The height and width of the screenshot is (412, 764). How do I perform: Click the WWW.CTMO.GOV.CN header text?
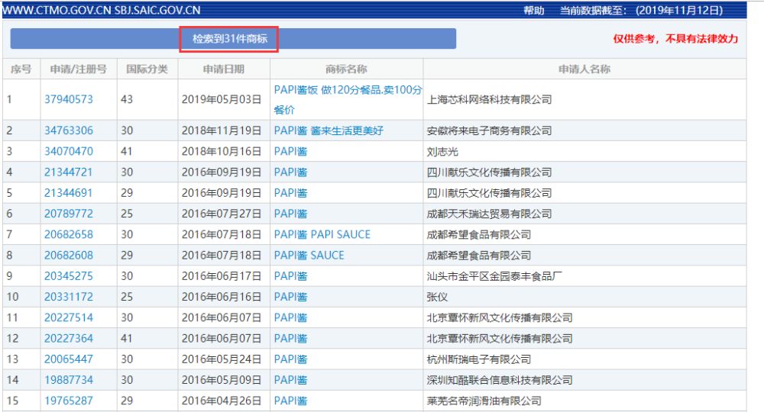57,10
